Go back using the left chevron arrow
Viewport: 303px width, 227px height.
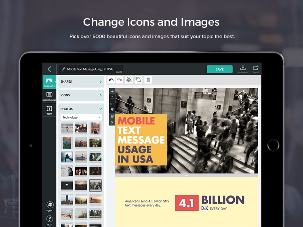pos(49,69)
